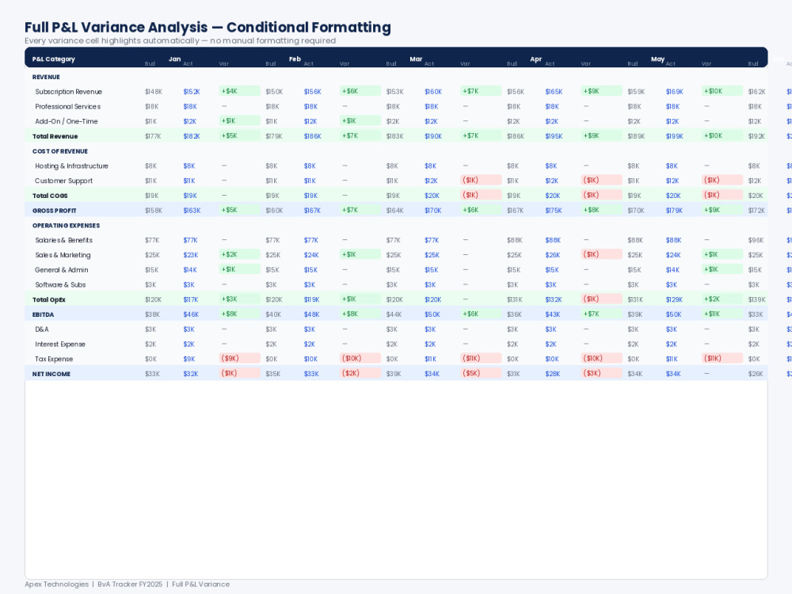Click Total Revenue's $195K April actual
The width and height of the screenshot is (792, 594).
coord(554,136)
